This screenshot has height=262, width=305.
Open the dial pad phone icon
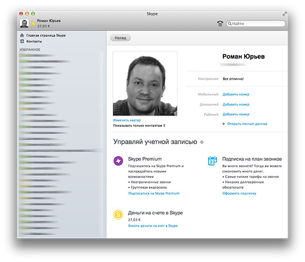220,24
